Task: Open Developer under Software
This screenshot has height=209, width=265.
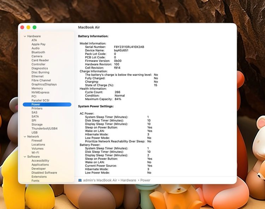Action: pyautogui.click(x=39, y=169)
